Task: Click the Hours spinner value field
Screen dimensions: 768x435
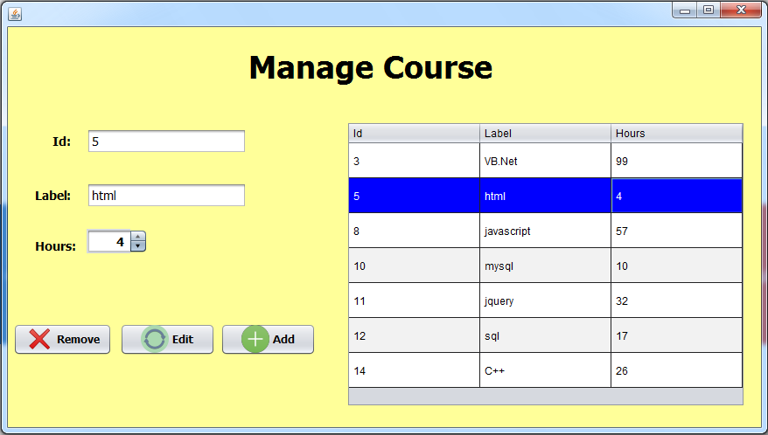Action: point(108,242)
